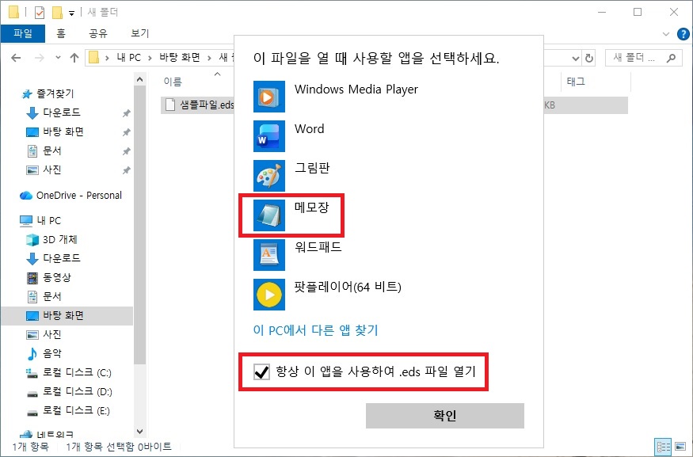
Task: Expand 바탕 화면 breadcrumb chevron
Action: pyautogui.click(x=210, y=58)
